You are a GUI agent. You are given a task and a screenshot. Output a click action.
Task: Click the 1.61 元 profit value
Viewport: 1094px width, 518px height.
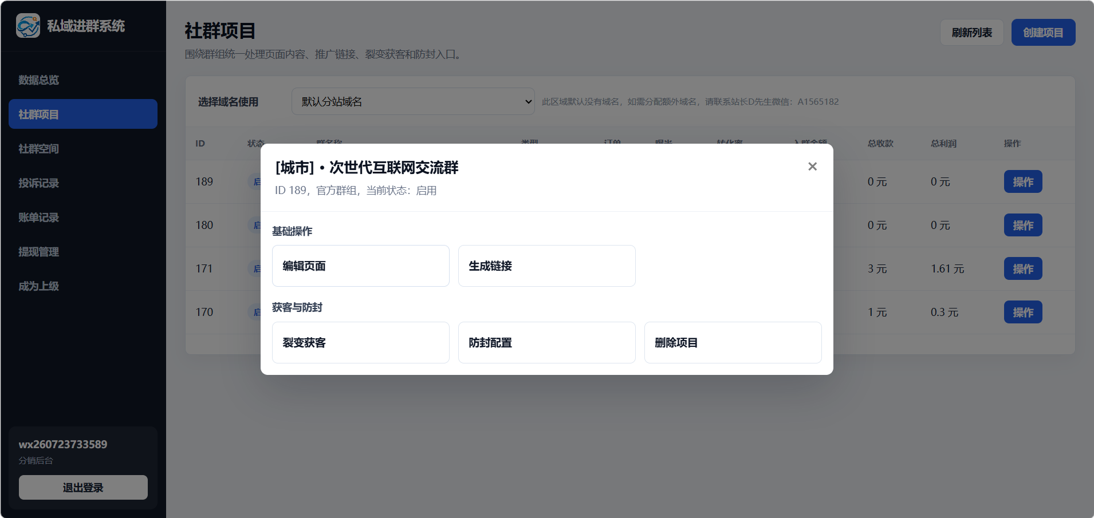pos(947,268)
